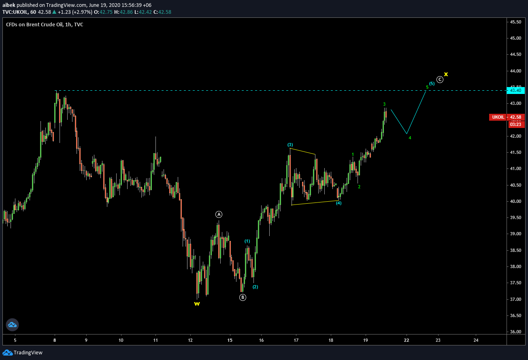Click the green 4 sub-wave label
This screenshot has width=528, height=360.
pyautogui.click(x=410, y=138)
